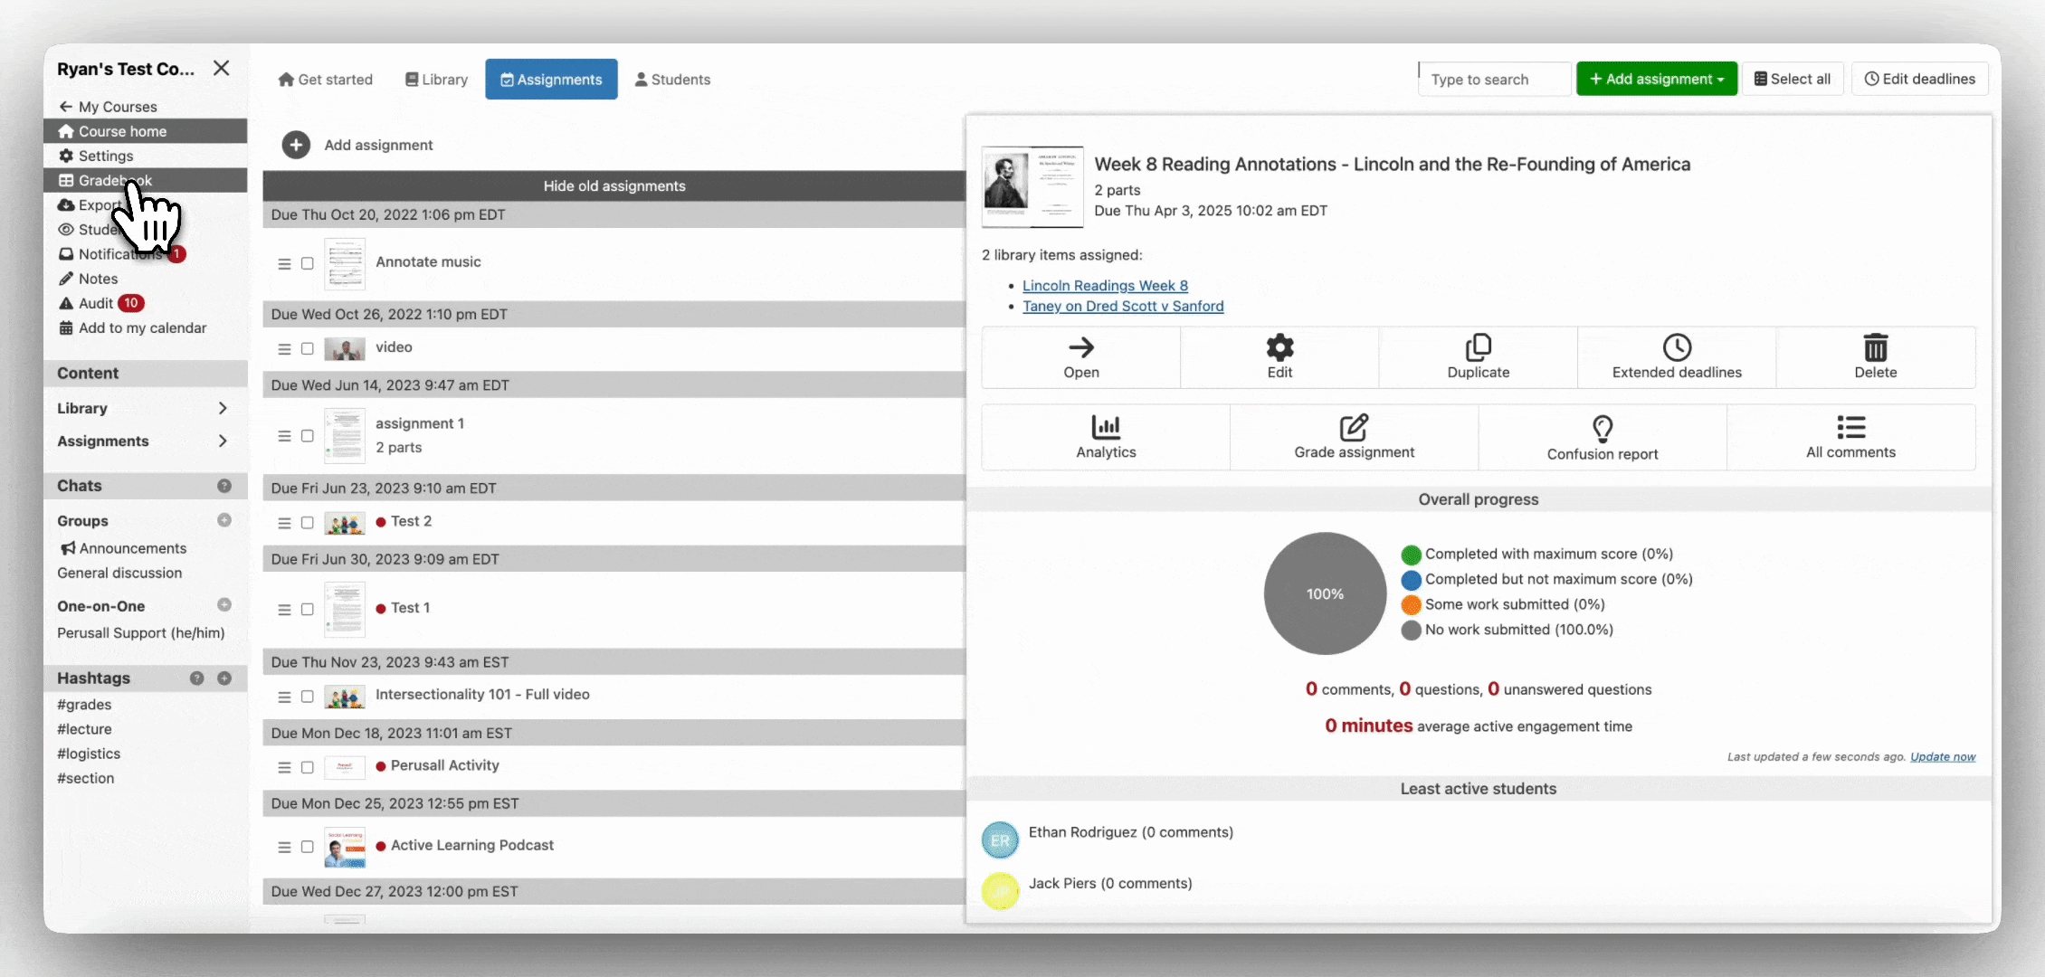Tick the checkbox next to Test 2
This screenshot has height=977, width=2045.
click(x=308, y=523)
